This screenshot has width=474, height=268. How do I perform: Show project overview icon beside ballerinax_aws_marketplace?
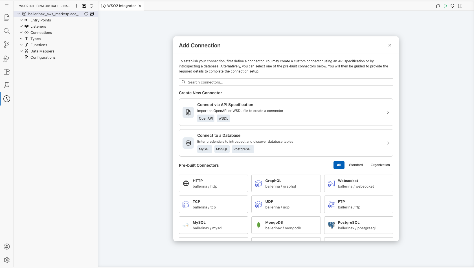pos(92,14)
